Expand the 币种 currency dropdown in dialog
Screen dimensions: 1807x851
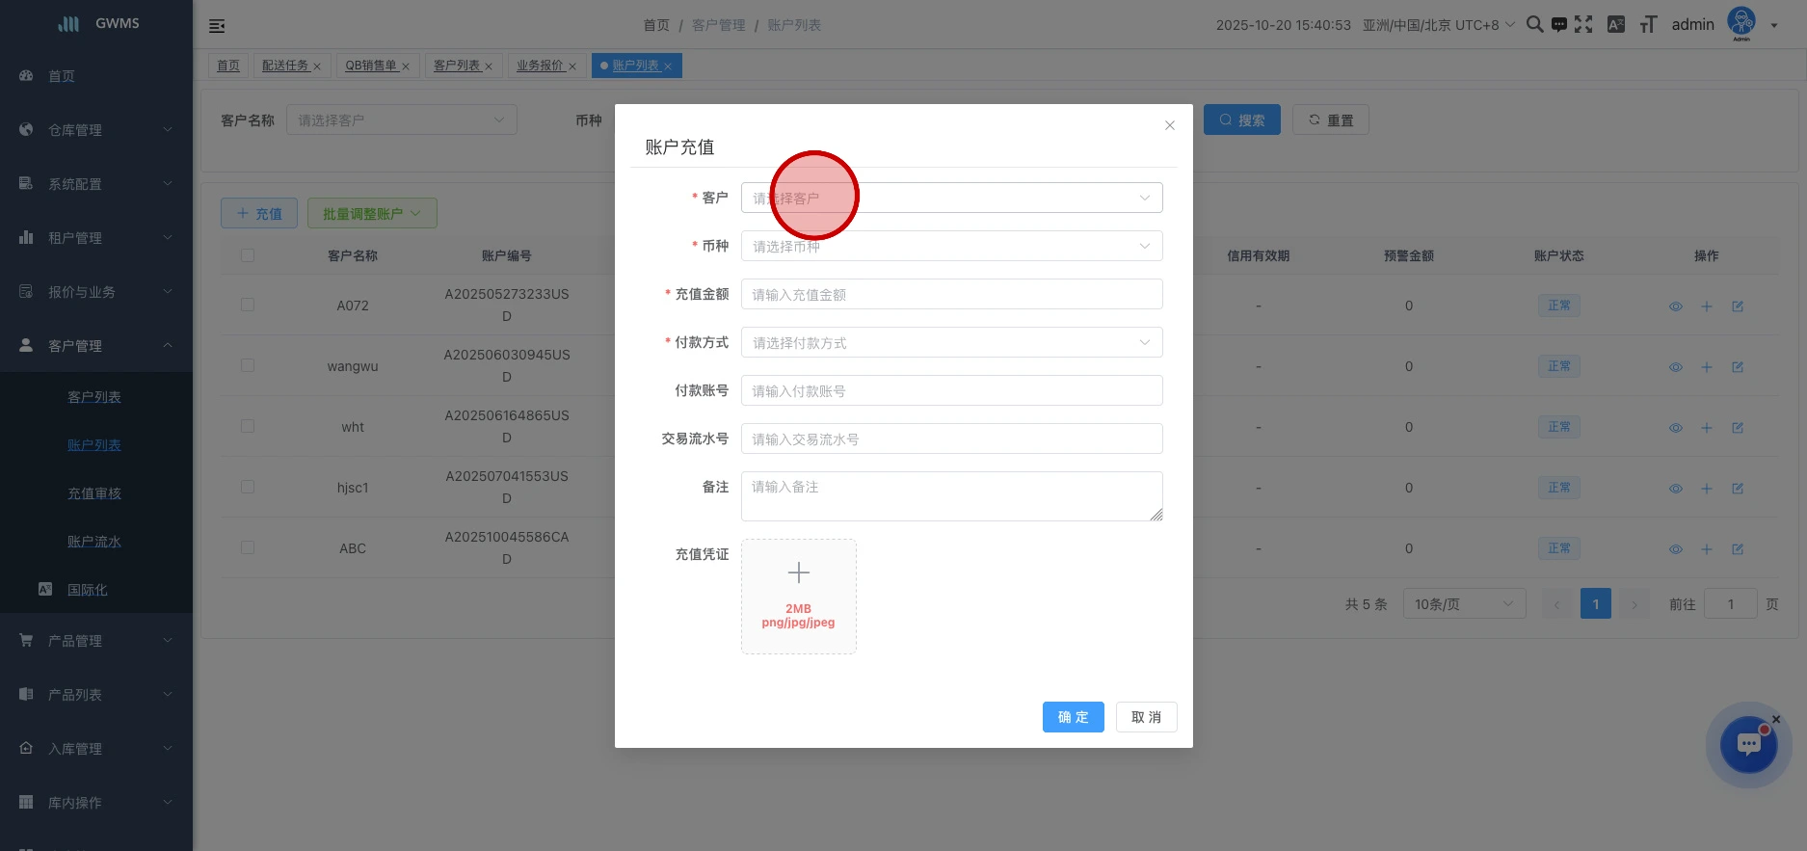(x=951, y=246)
